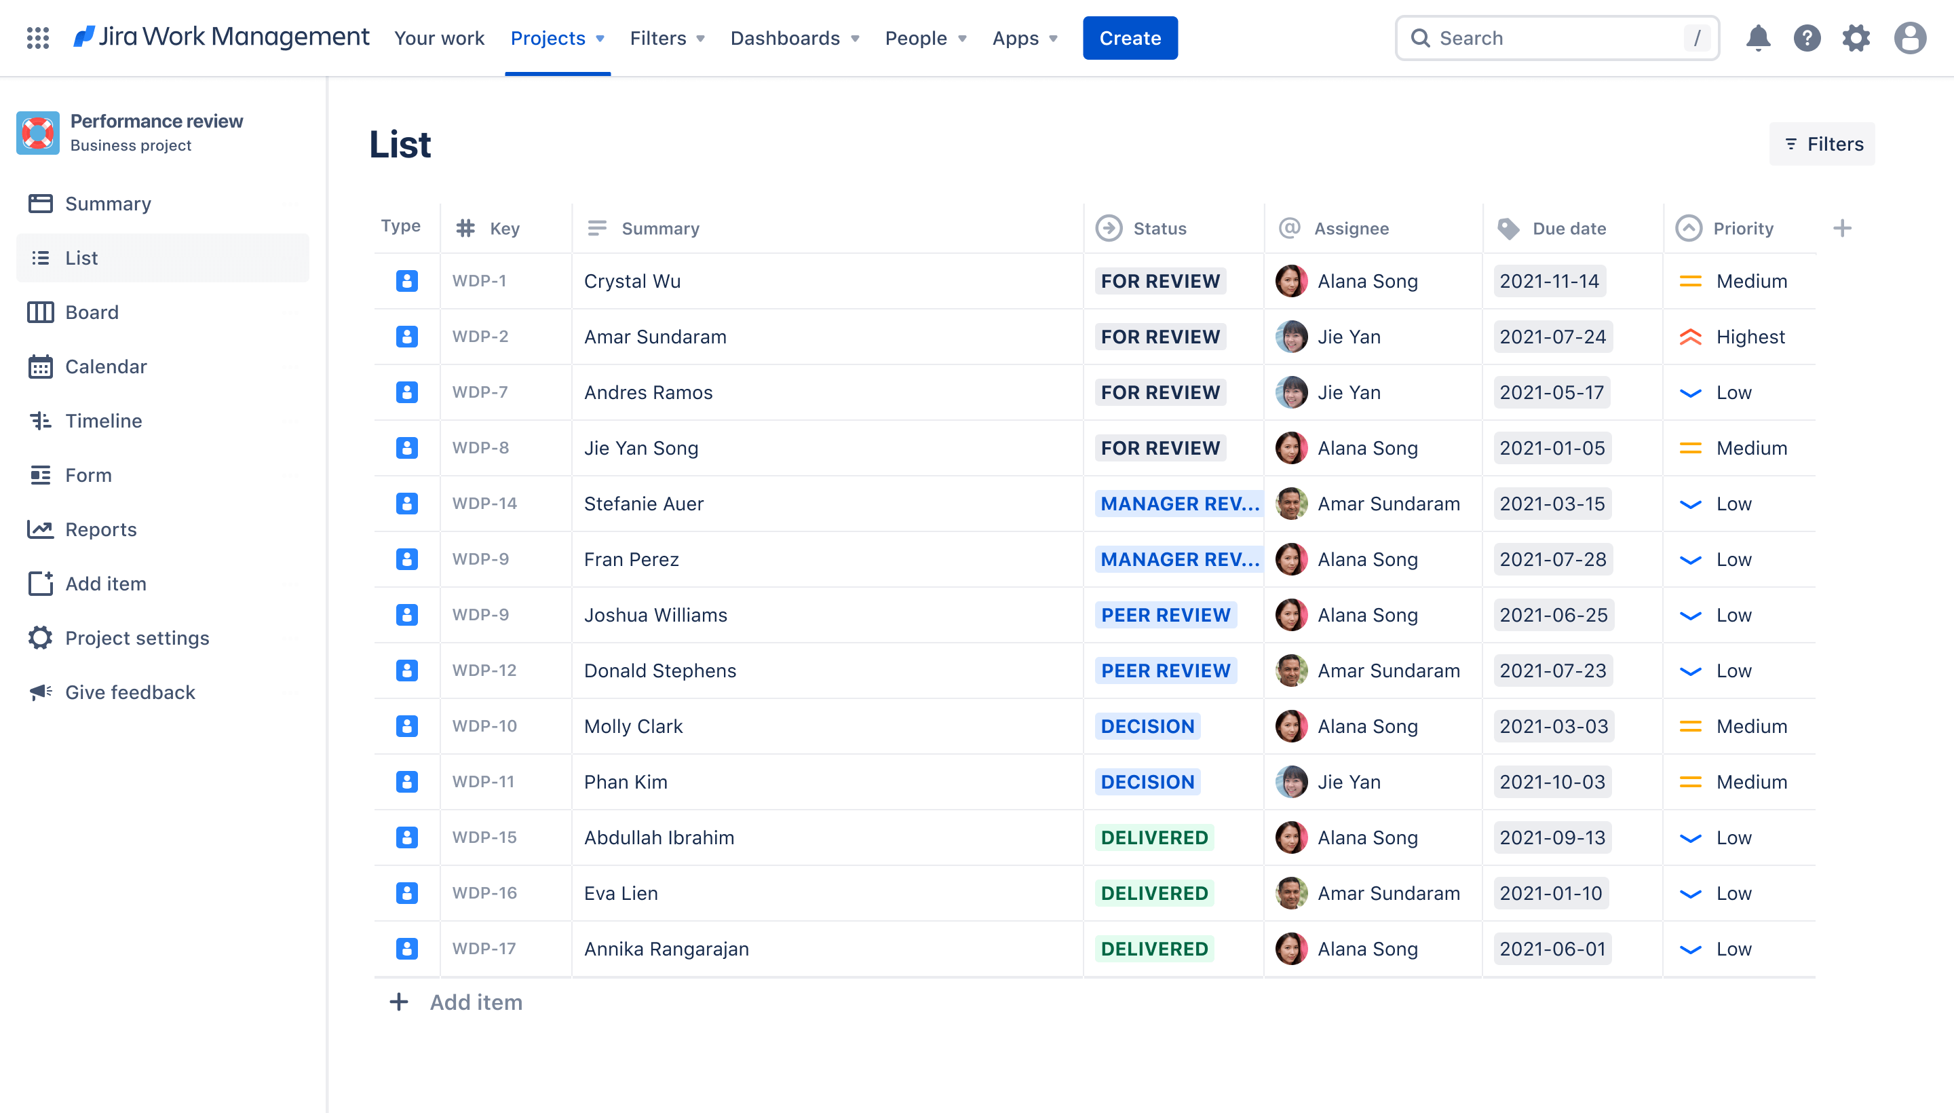Expand the Filters menu
Image resolution: width=1954 pixels, height=1113 pixels.
click(667, 37)
